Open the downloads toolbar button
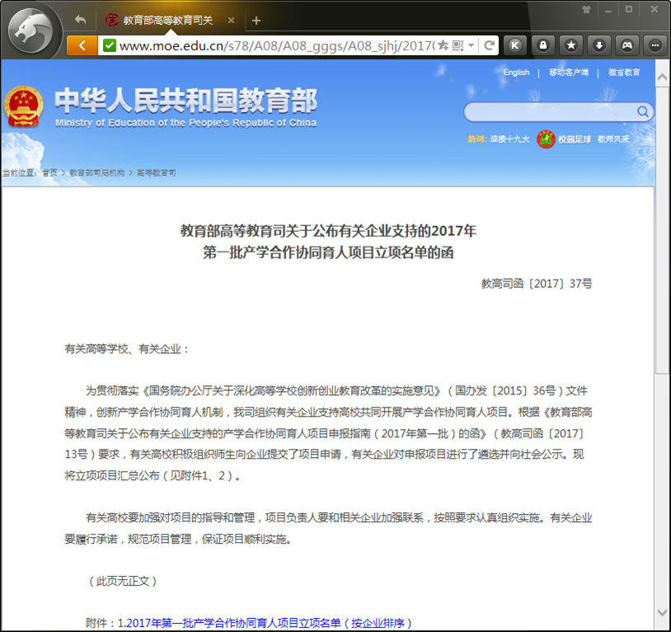Viewport: 671px width, 632px height. 599,45
